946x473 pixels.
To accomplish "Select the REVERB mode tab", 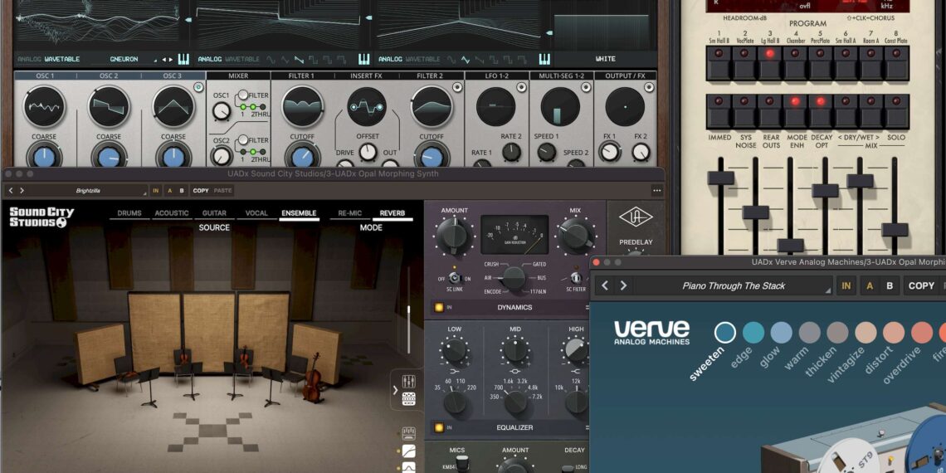I will point(393,214).
